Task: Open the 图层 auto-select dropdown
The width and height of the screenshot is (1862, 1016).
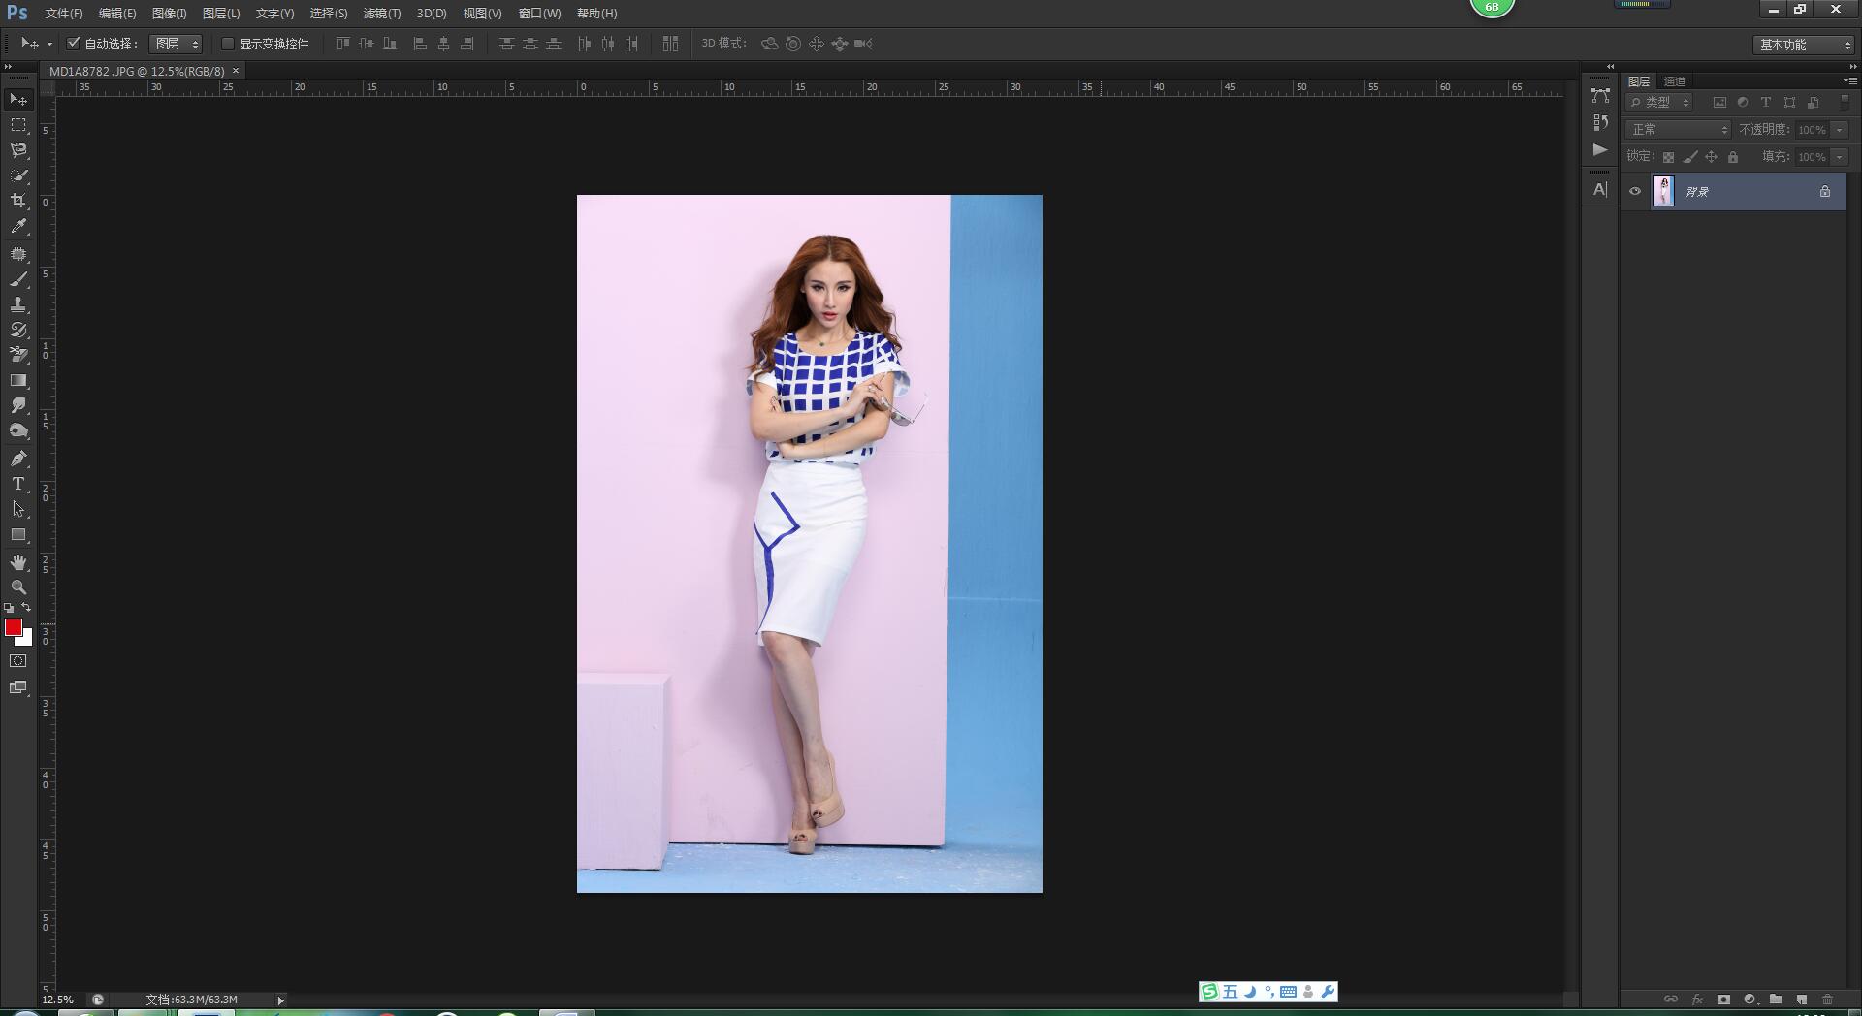Action: coord(176,44)
